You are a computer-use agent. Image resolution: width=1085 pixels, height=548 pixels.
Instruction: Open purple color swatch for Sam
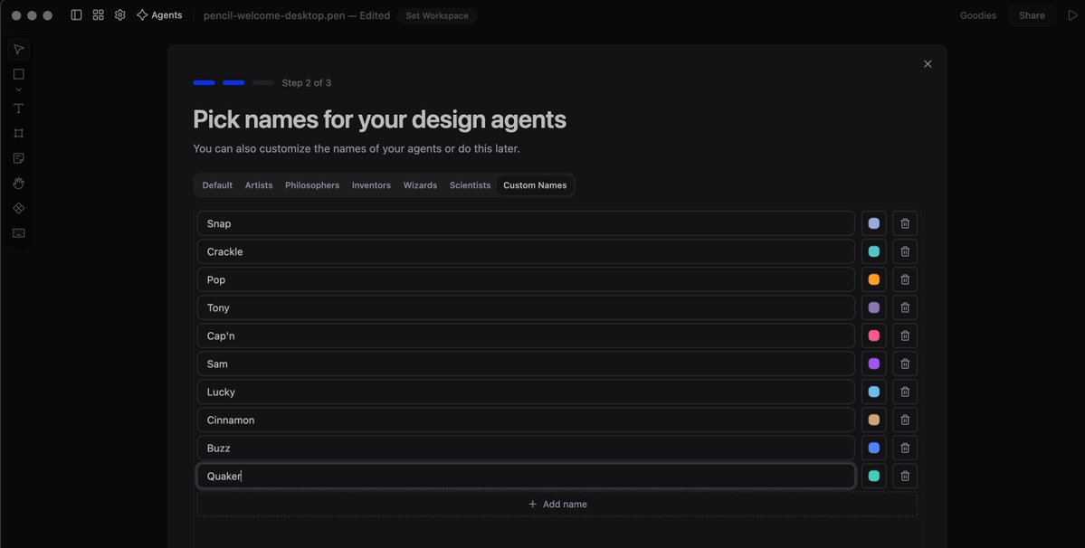point(874,364)
